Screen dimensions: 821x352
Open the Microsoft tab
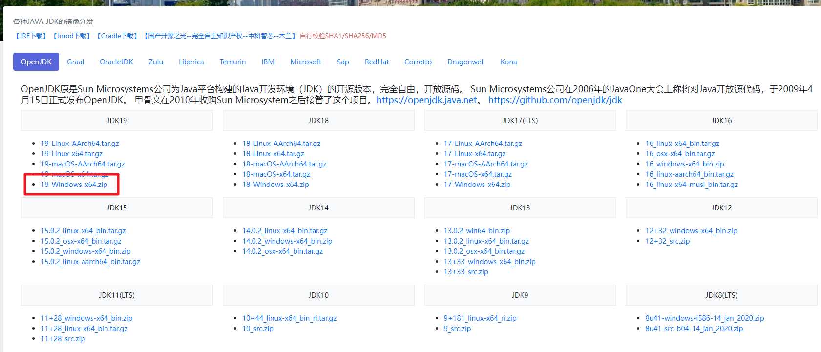(x=306, y=62)
